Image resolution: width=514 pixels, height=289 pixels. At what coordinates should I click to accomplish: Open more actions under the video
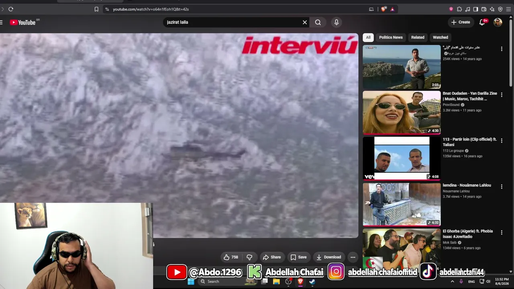click(x=353, y=257)
